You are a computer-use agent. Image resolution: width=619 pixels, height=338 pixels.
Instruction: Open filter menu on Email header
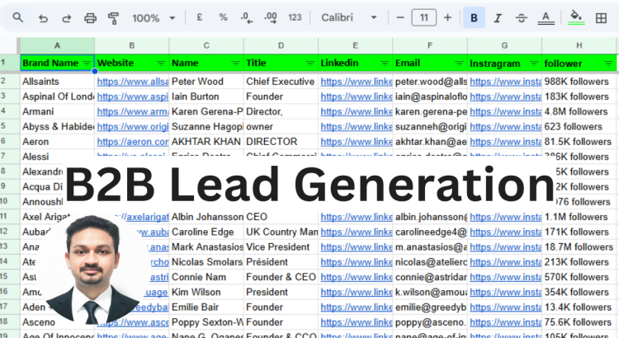click(459, 63)
